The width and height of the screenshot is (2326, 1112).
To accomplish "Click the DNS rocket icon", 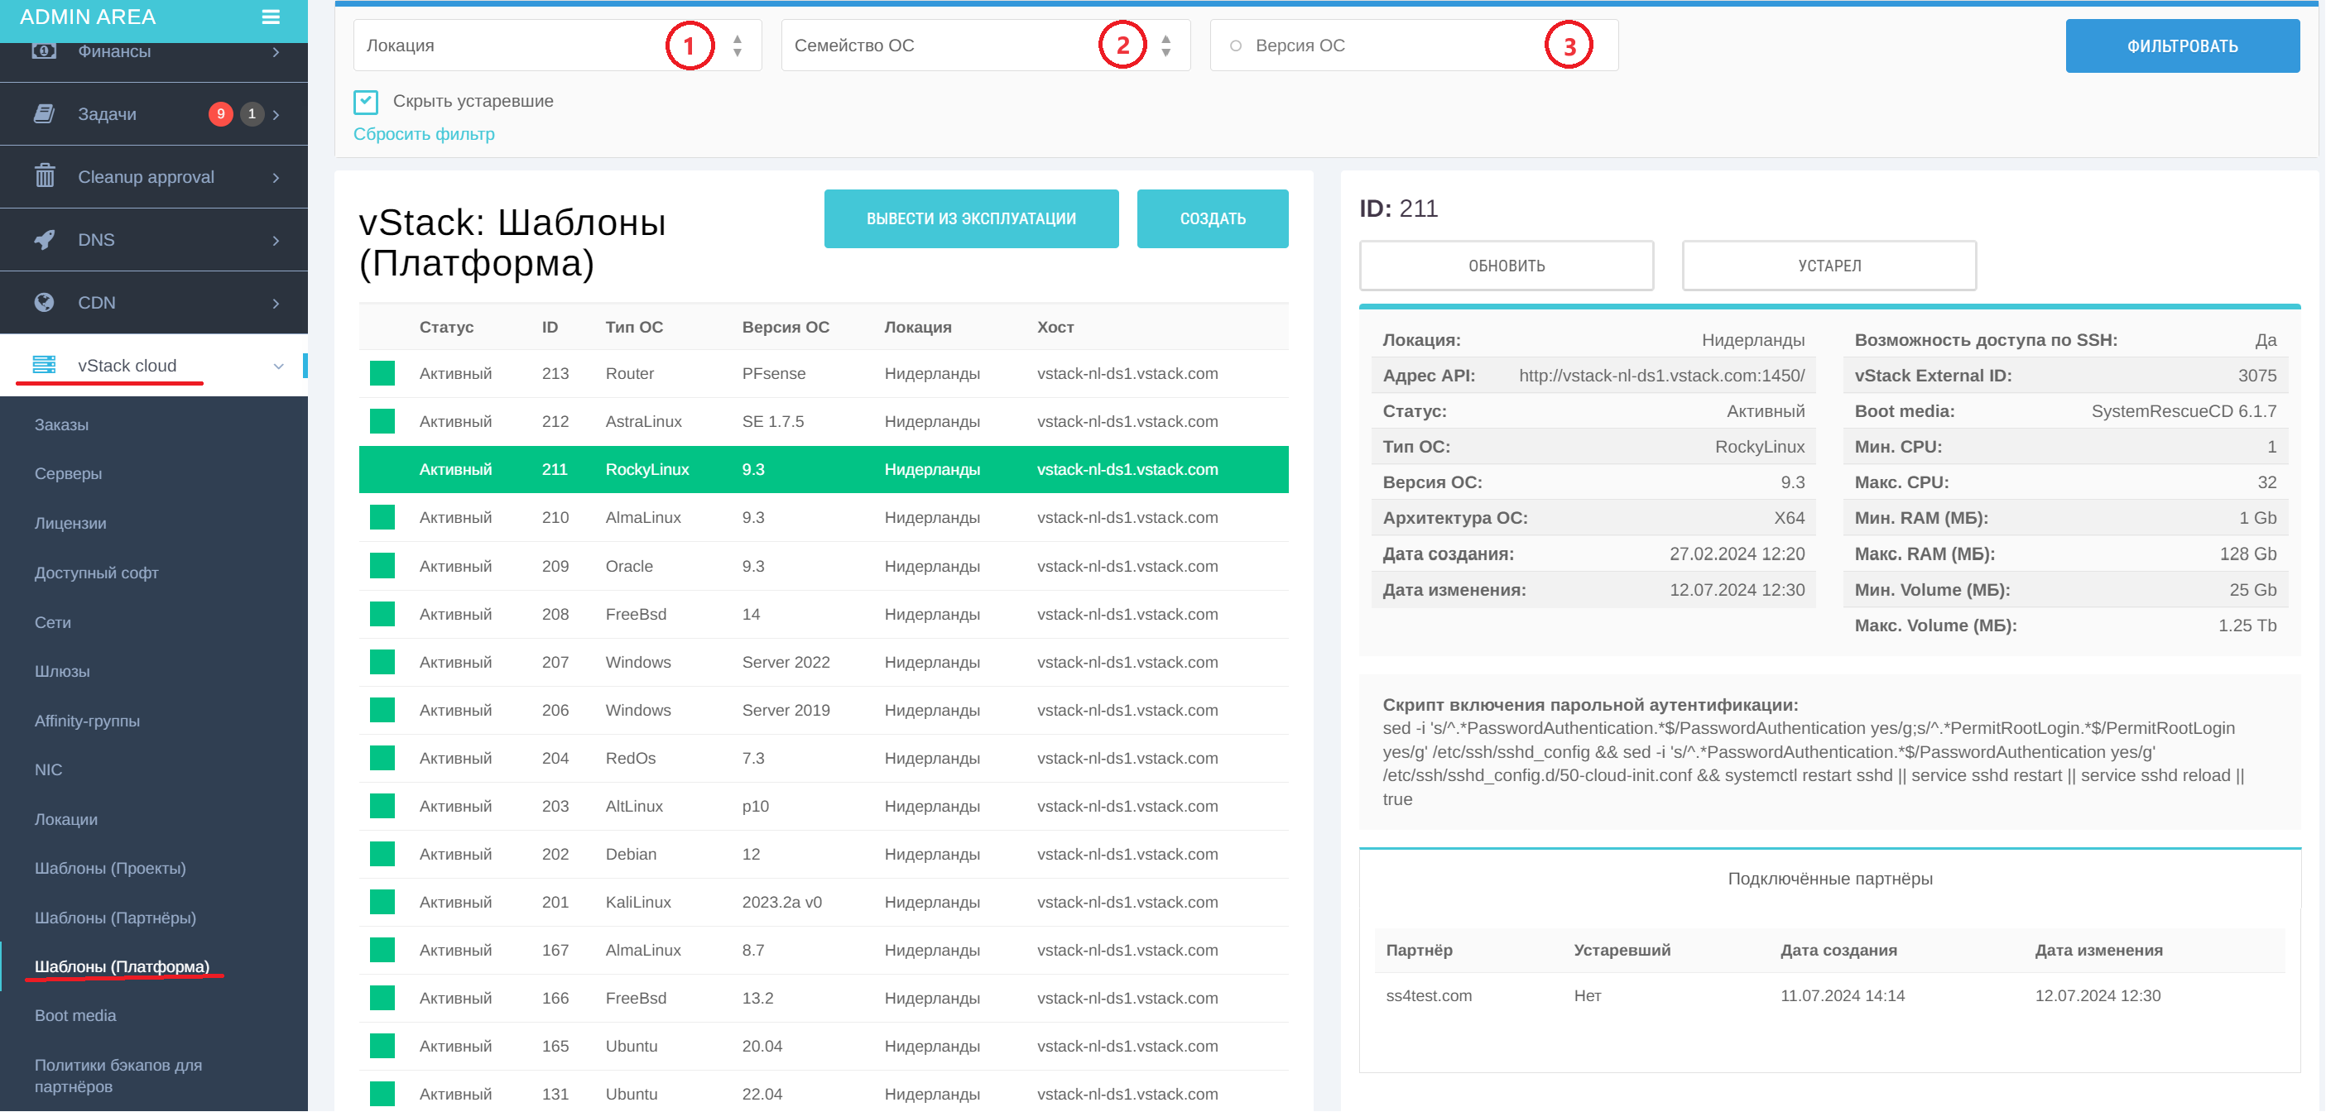I will (x=43, y=239).
